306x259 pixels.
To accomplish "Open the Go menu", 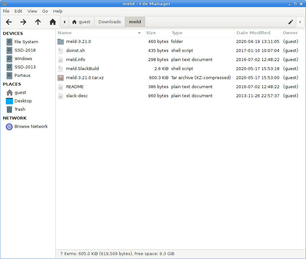I will [45, 11].
